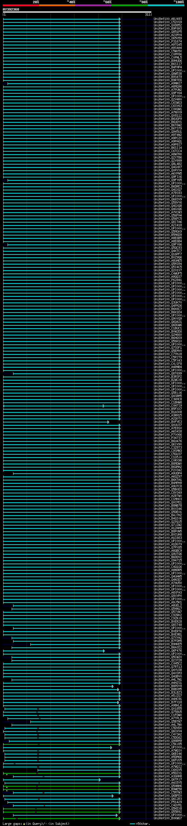Open hit UniRef100_P31674
The width and height of the screenshot is (187, 826).
[168, 41]
